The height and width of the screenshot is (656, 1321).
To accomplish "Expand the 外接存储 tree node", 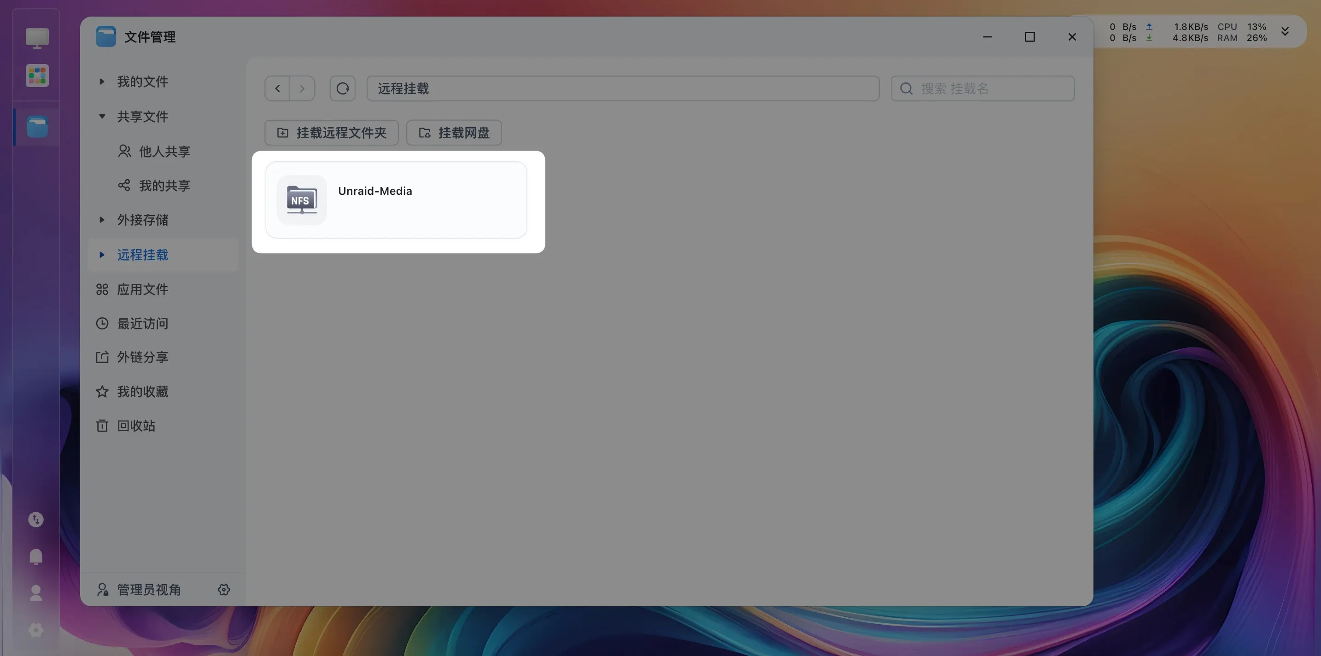I will 101,220.
